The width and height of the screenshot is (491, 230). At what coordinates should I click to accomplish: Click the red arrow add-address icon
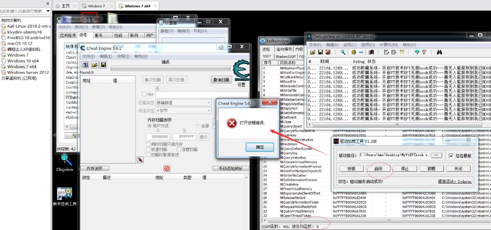pos(140,160)
